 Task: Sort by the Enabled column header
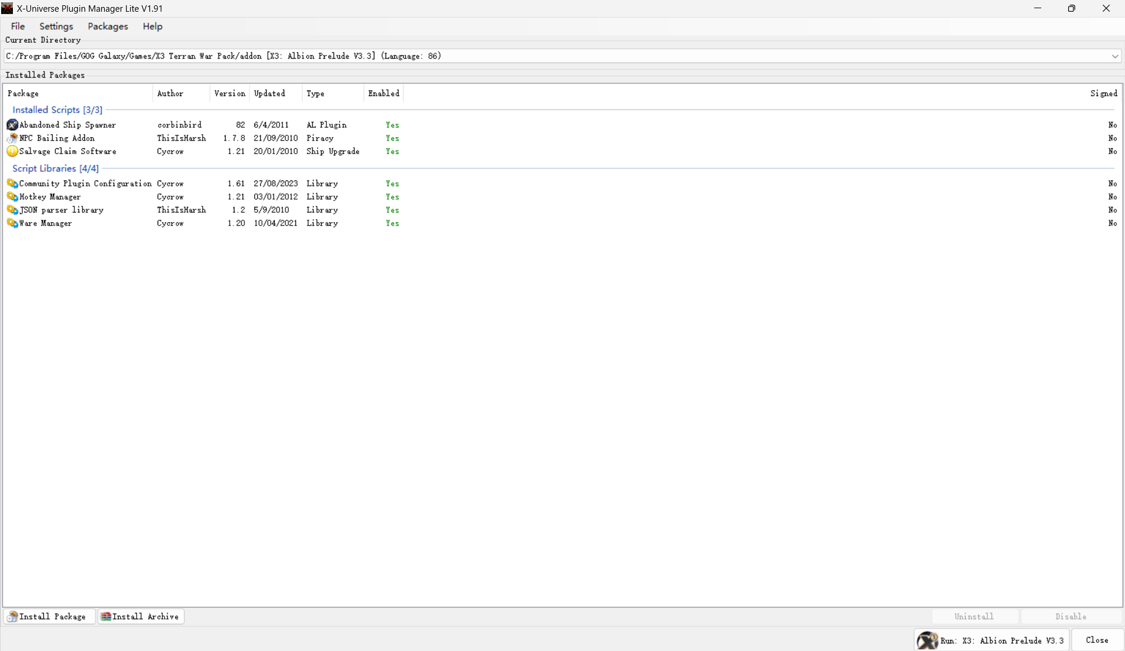tap(384, 94)
